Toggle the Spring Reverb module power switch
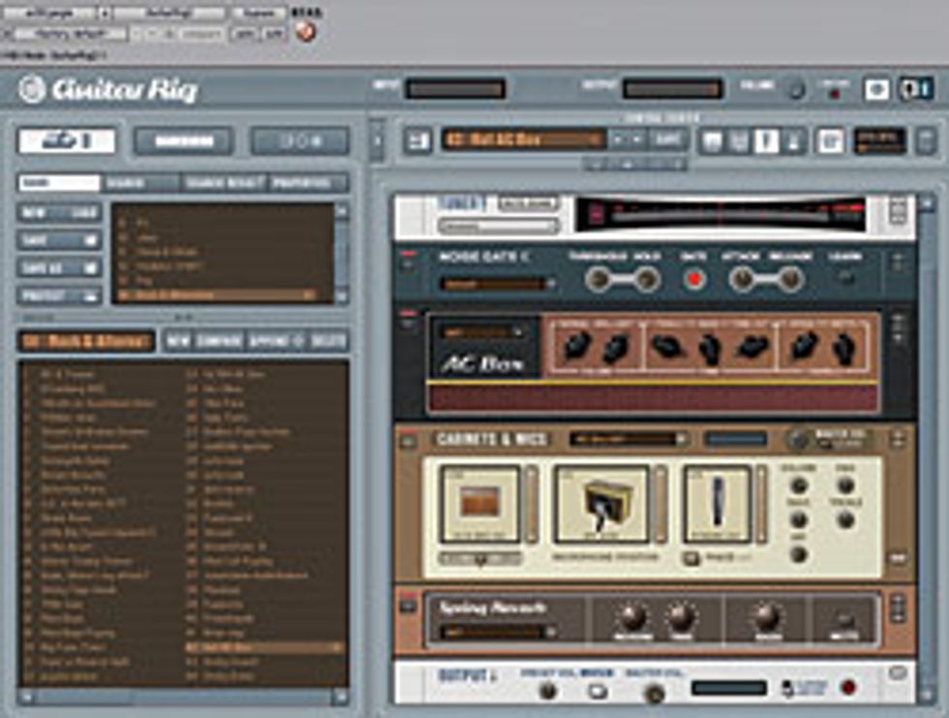 coord(410,606)
